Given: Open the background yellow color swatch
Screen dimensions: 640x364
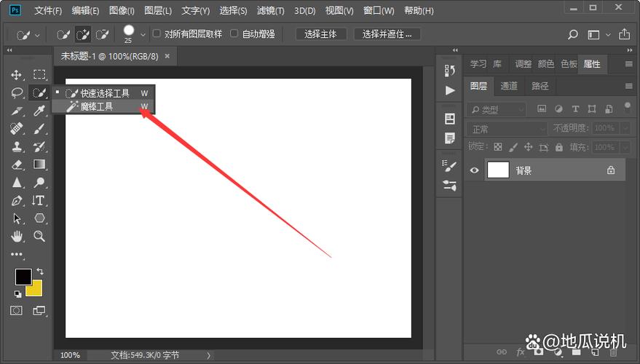Looking at the screenshot, I should coord(36,290).
